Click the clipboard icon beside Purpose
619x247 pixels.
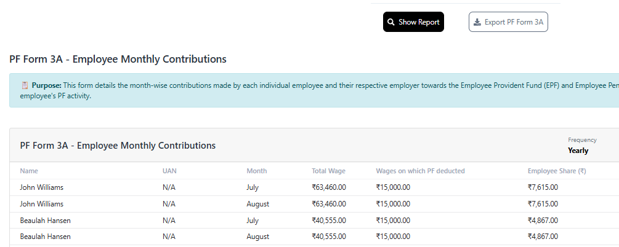[x=25, y=85]
